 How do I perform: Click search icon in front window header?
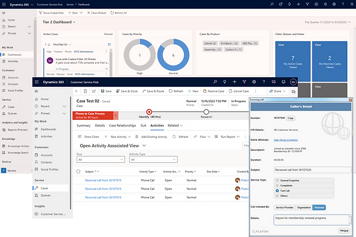click(x=215, y=82)
